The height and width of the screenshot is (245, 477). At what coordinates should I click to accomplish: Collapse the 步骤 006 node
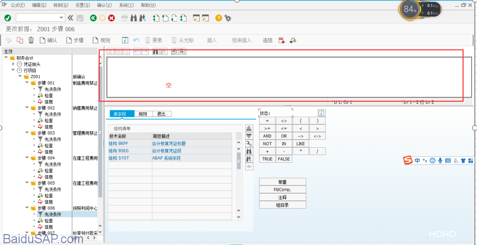(x=27, y=208)
